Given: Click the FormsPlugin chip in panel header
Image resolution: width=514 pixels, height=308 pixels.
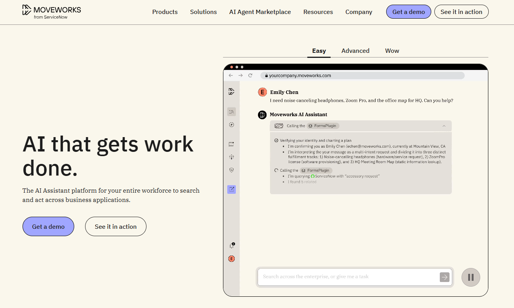Looking at the screenshot, I should click(323, 126).
